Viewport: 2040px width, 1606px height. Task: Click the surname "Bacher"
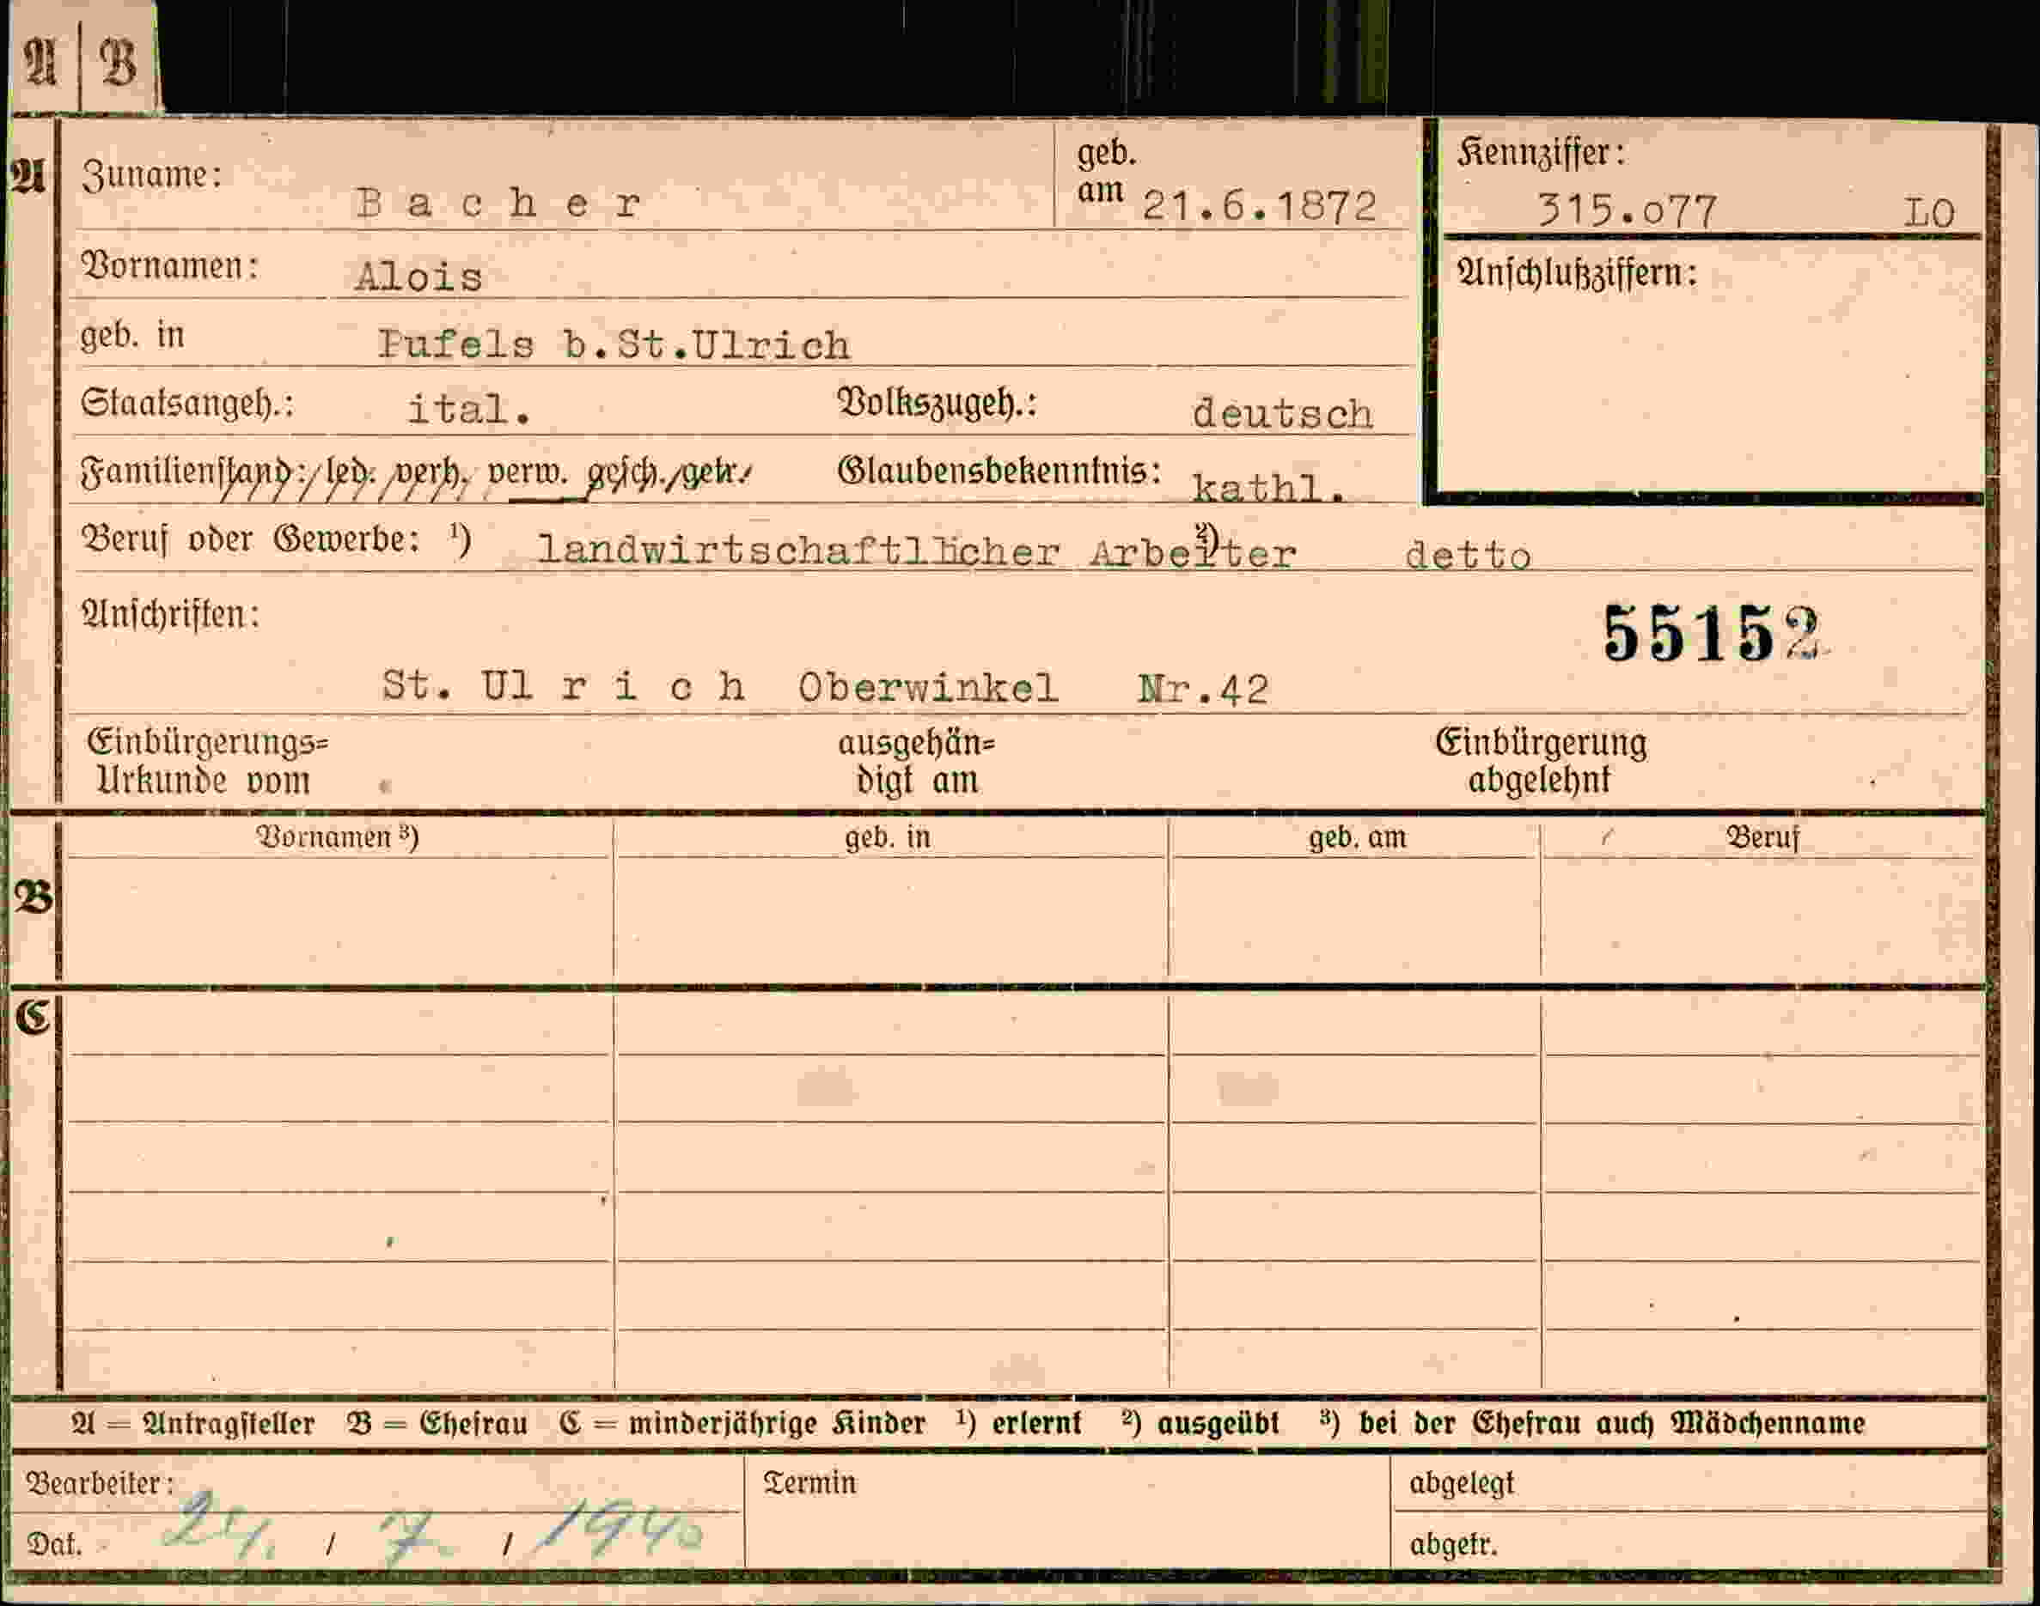tap(498, 203)
